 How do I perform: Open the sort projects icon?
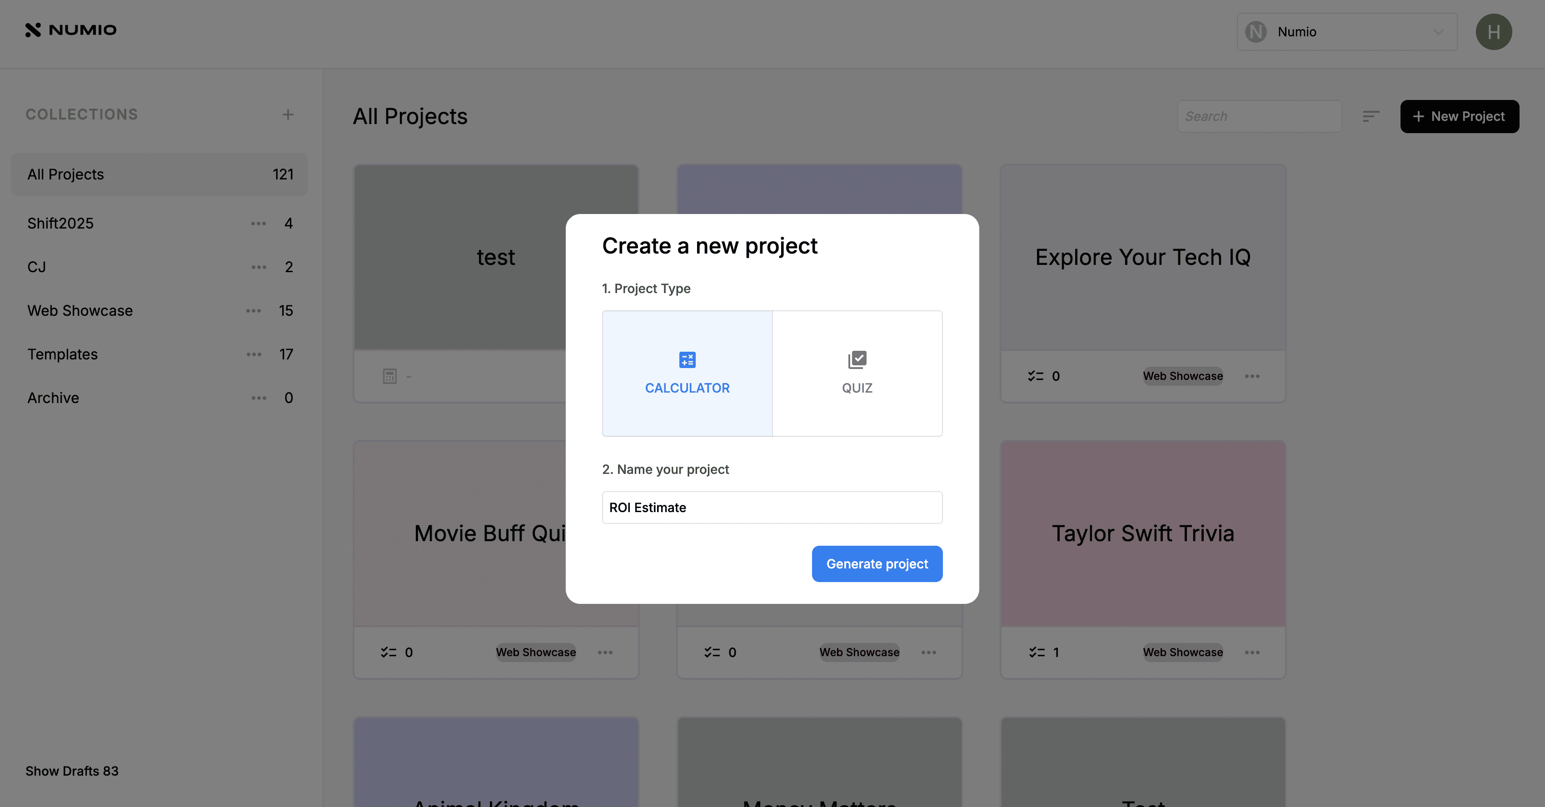tap(1371, 116)
